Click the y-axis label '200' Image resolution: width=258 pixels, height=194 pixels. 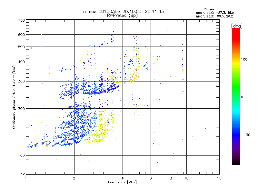click(21, 109)
